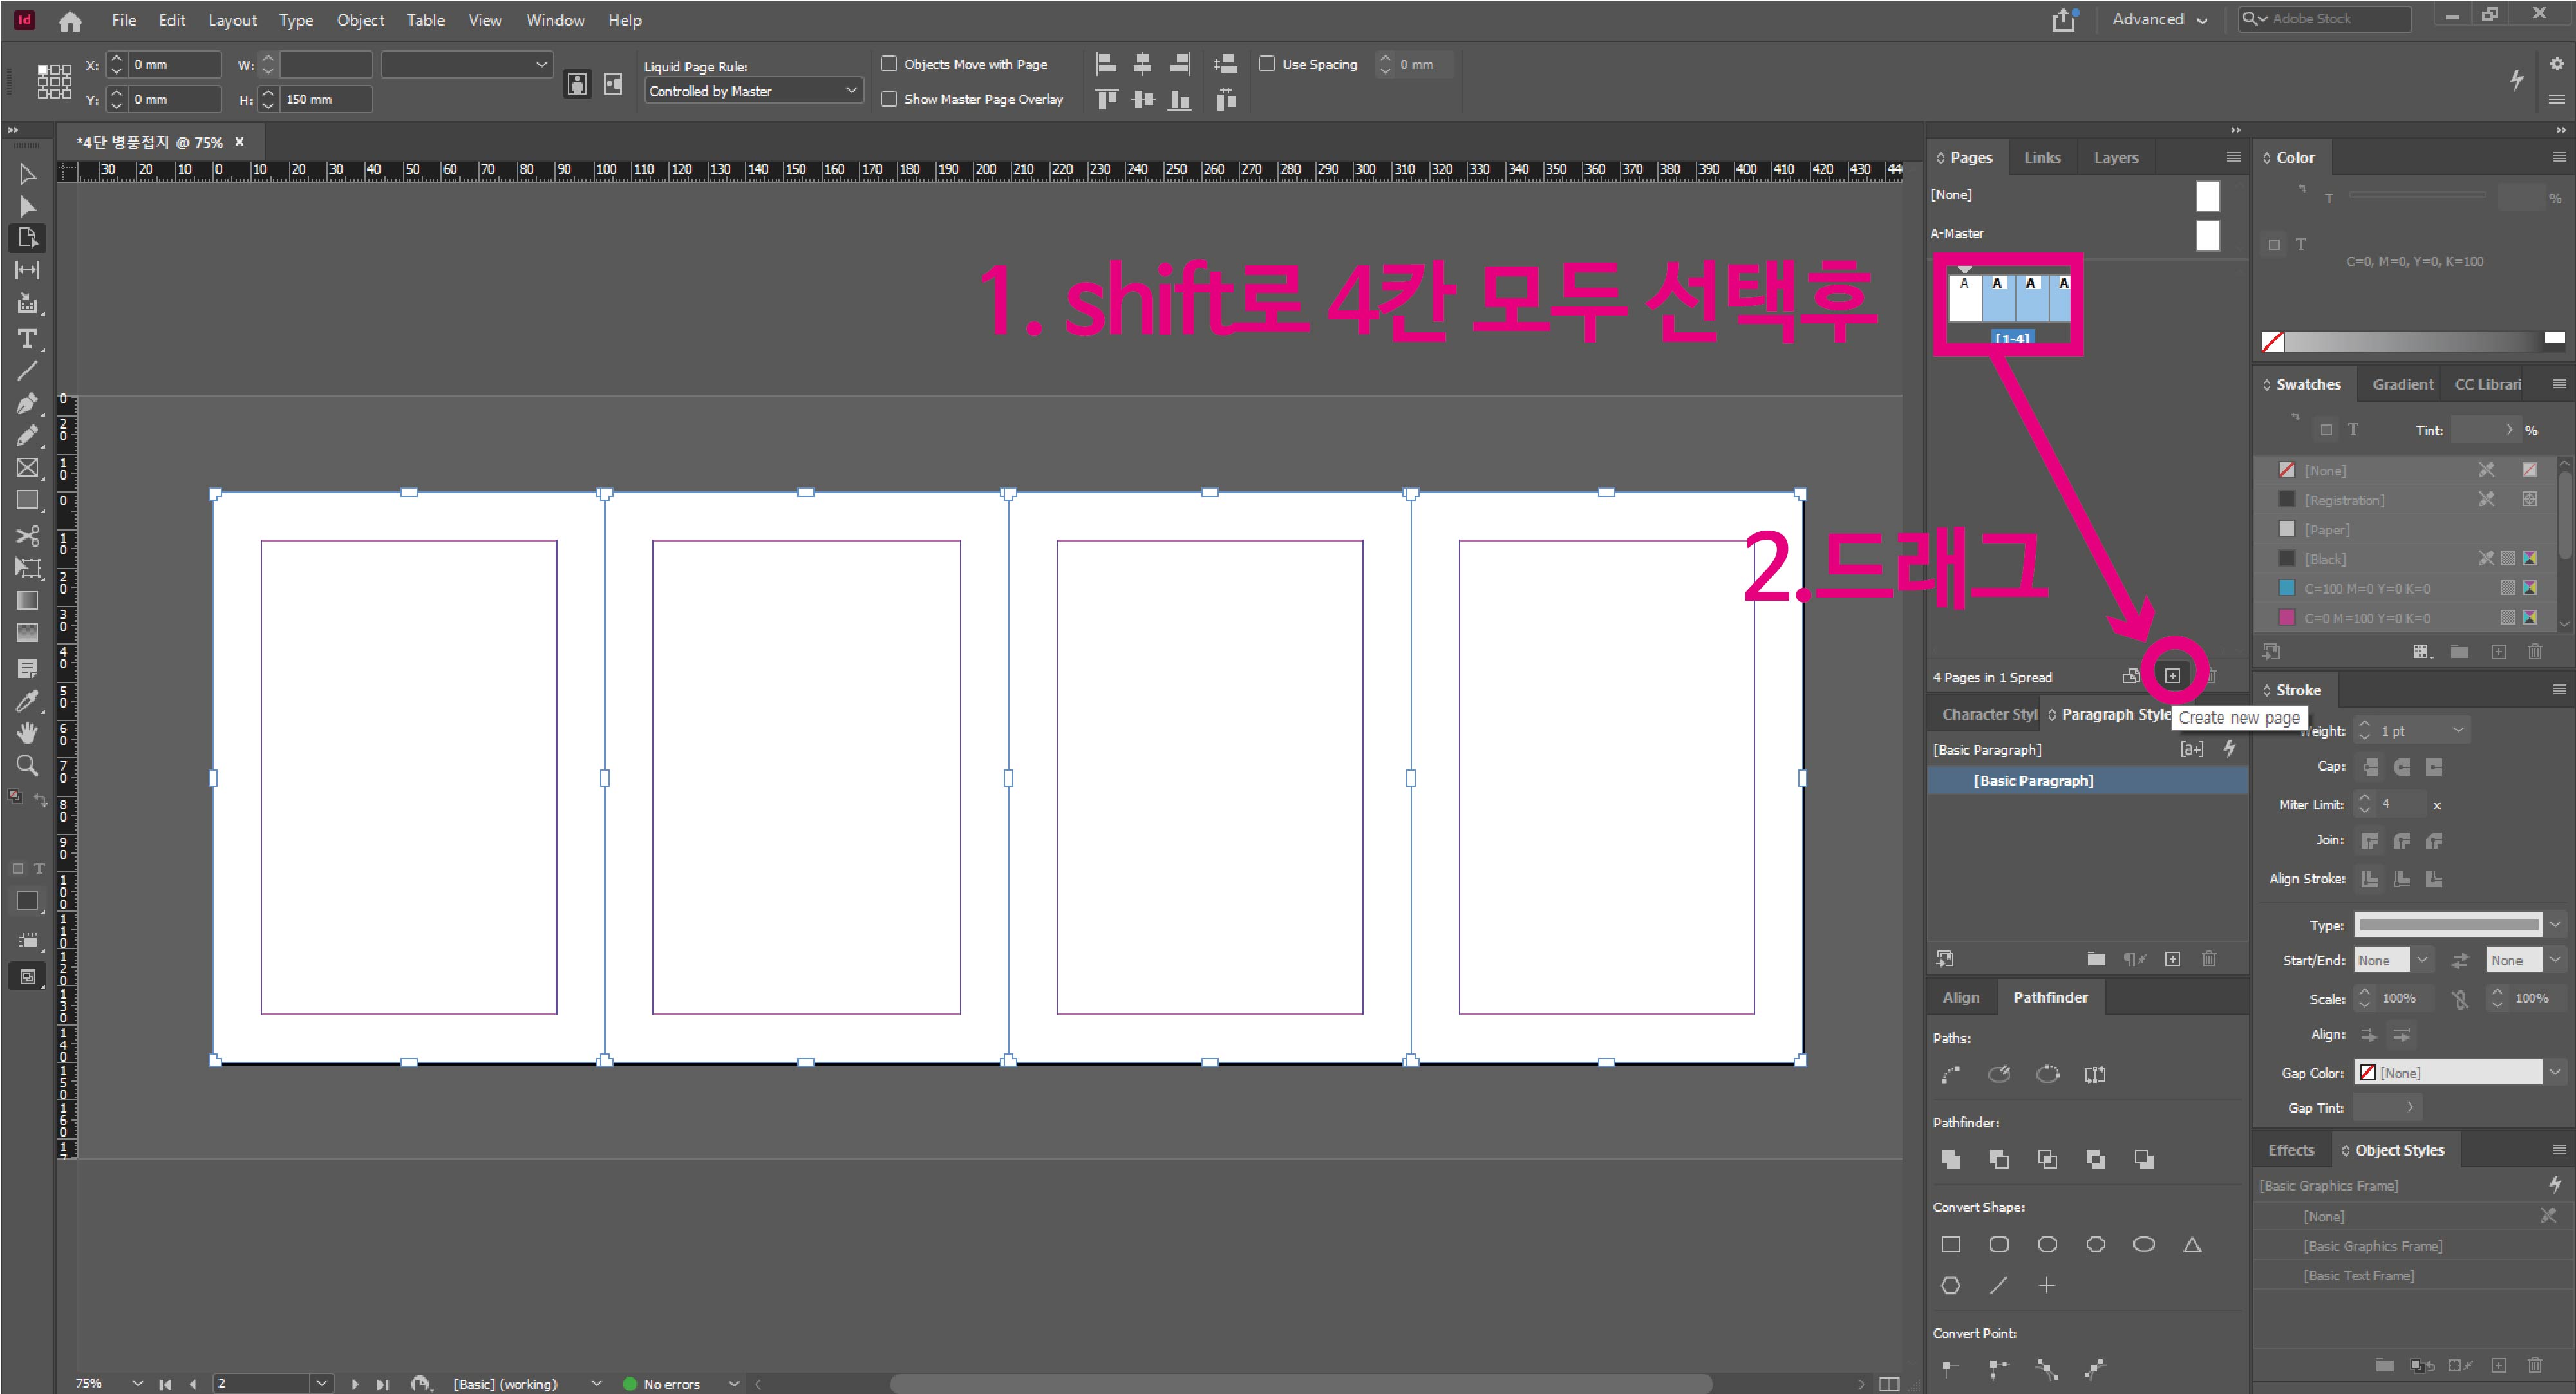Screen dimensions: 2576x1394
Task: Click the H height input field
Action: pos(325,99)
